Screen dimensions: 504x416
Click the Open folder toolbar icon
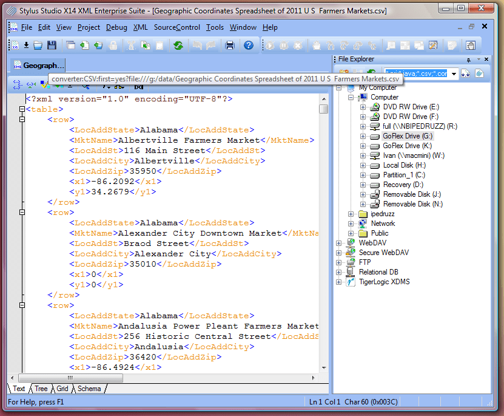click(38, 46)
